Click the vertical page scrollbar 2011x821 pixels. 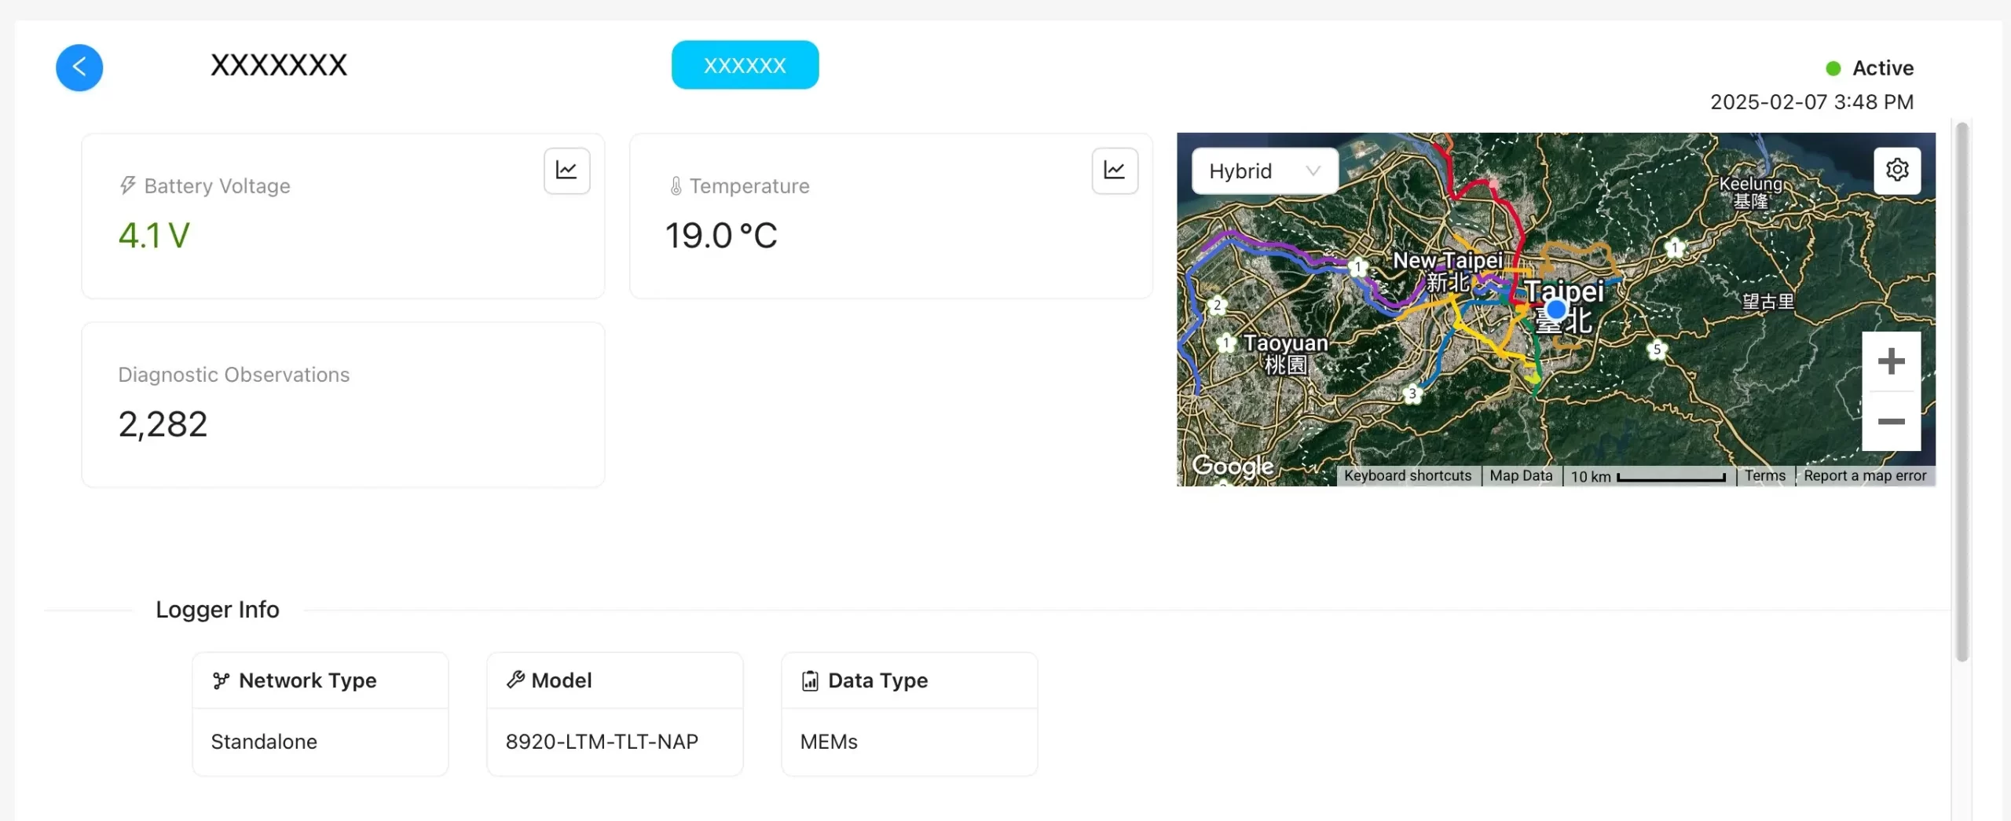tap(1962, 393)
